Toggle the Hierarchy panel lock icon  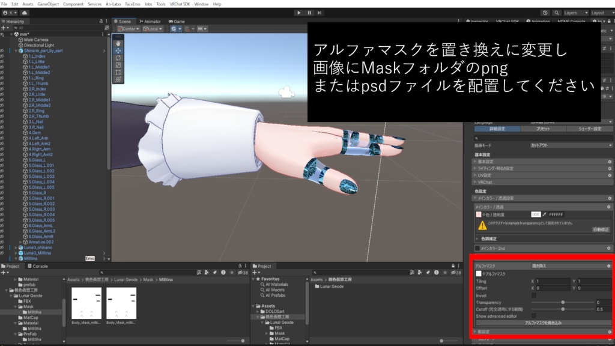[101, 21]
